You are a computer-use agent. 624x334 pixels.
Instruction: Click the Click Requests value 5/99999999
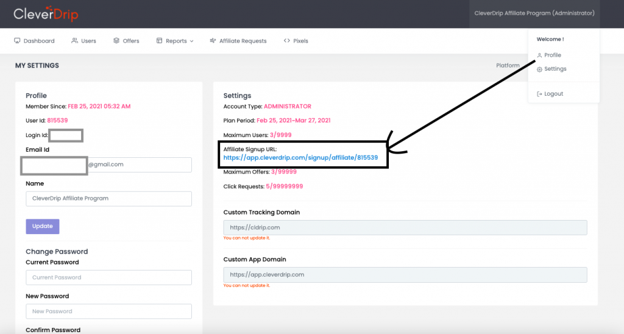pyautogui.click(x=285, y=187)
